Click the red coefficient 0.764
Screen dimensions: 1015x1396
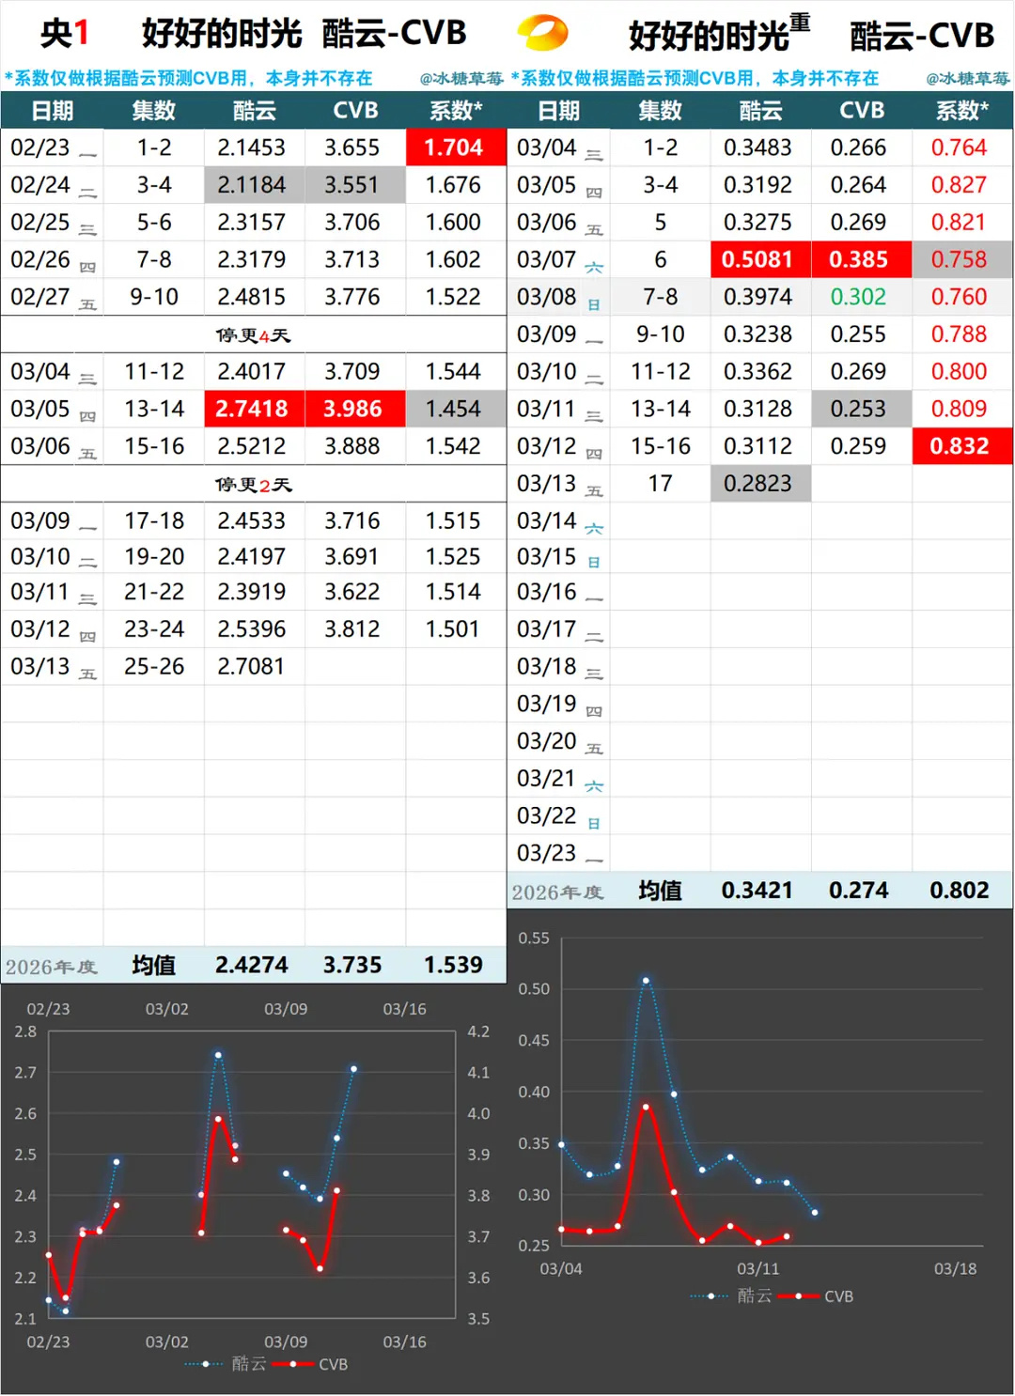pos(959,147)
